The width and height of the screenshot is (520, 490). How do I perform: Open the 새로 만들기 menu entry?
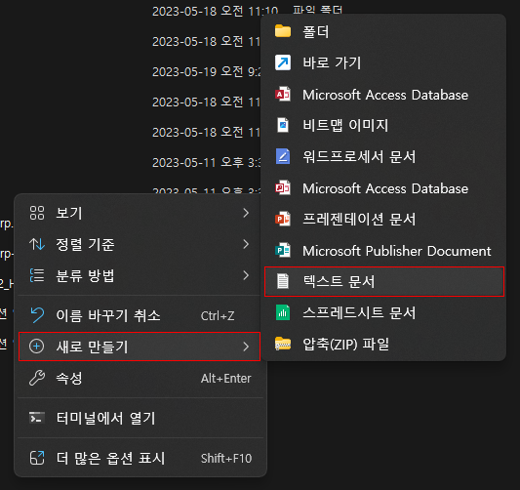(140, 347)
